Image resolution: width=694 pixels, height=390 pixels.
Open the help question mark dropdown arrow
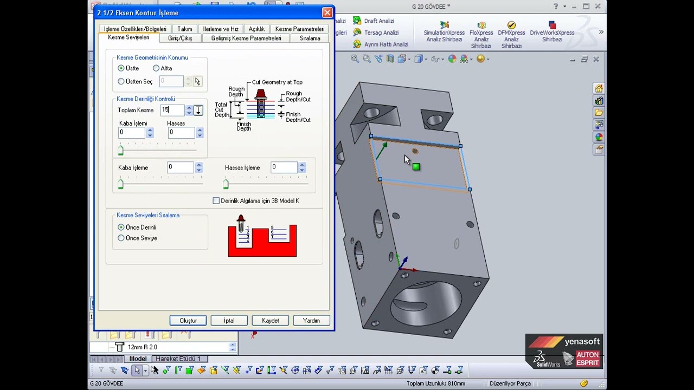point(564,6)
